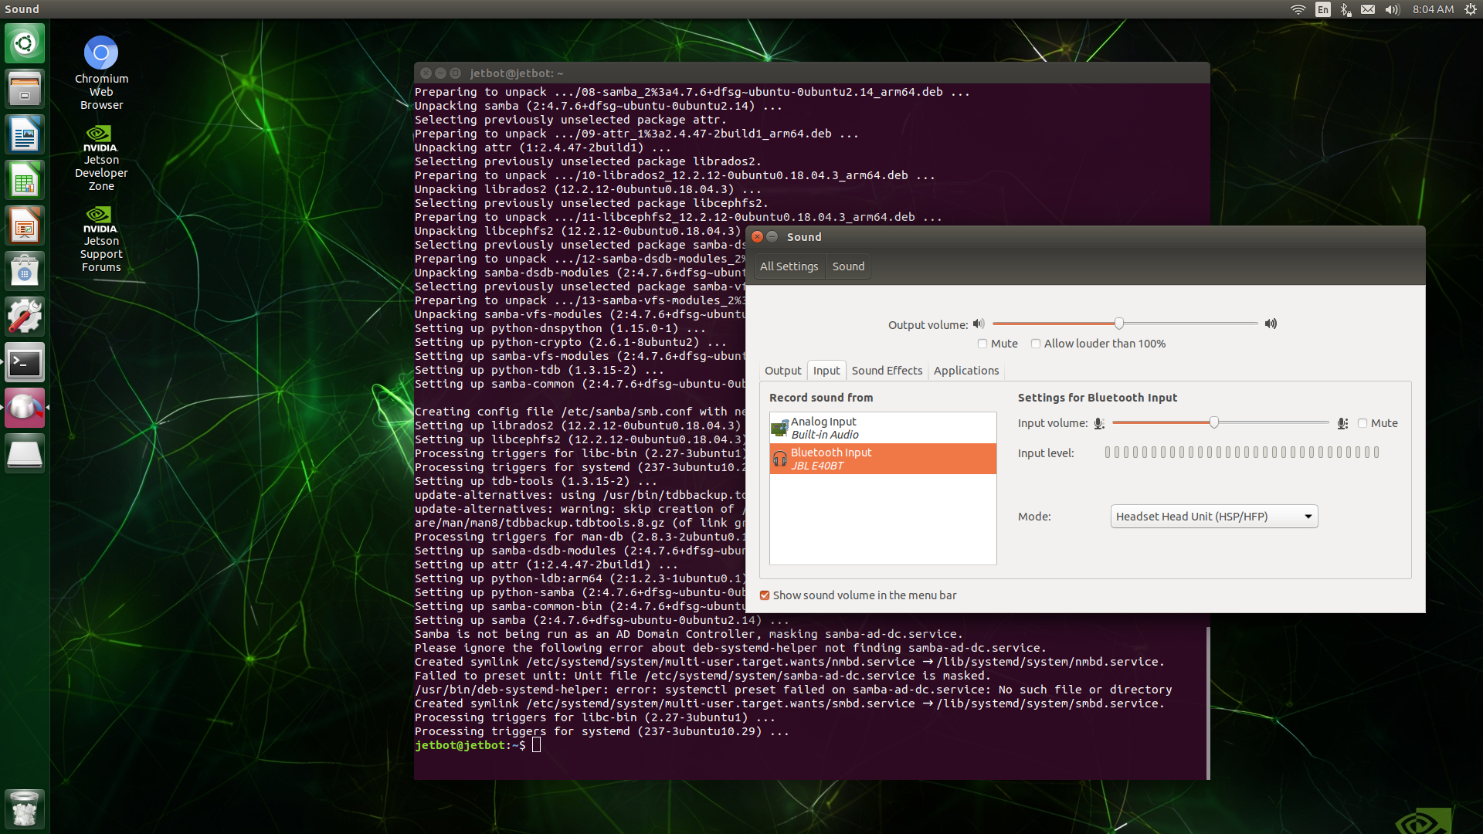Screen dimensions: 1483x834
Task: Open the system gear menu in top panel
Action: click(1471, 9)
